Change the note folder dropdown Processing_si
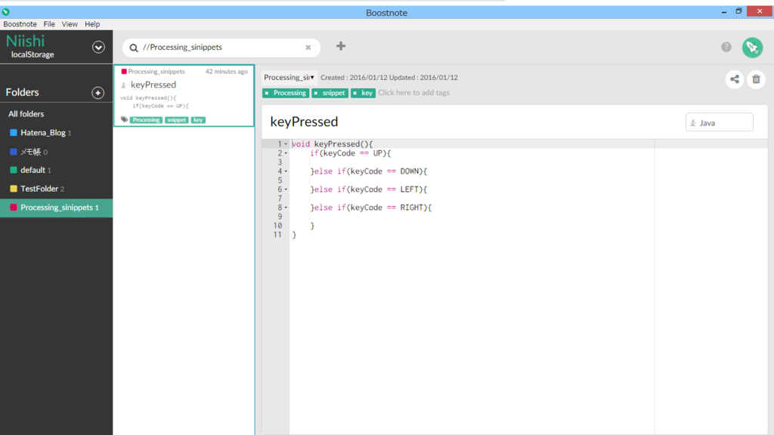 (289, 78)
